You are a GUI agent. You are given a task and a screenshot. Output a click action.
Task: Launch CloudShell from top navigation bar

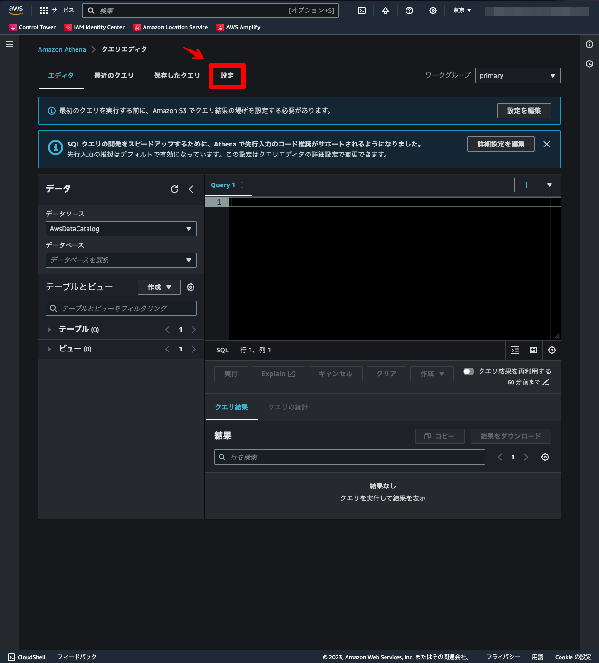[362, 10]
